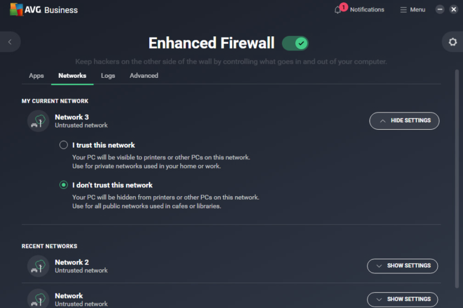Click the back navigation arrow
Image resolution: width=463 pixels, height=308 pixels.
coord(10,42)
